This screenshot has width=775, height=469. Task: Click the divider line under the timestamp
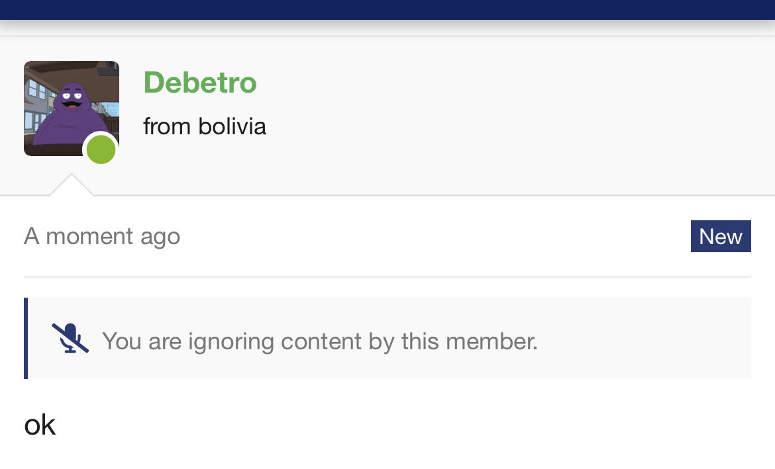point(387,276)
